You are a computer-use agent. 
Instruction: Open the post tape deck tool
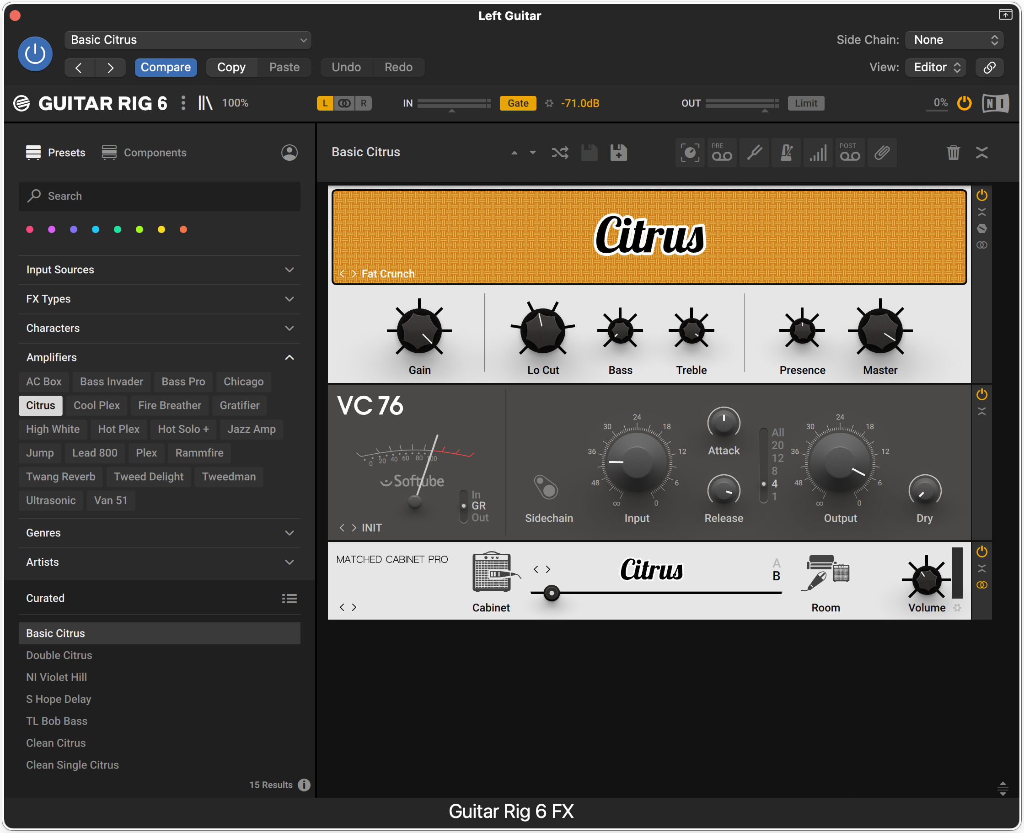tap(850, 153)
